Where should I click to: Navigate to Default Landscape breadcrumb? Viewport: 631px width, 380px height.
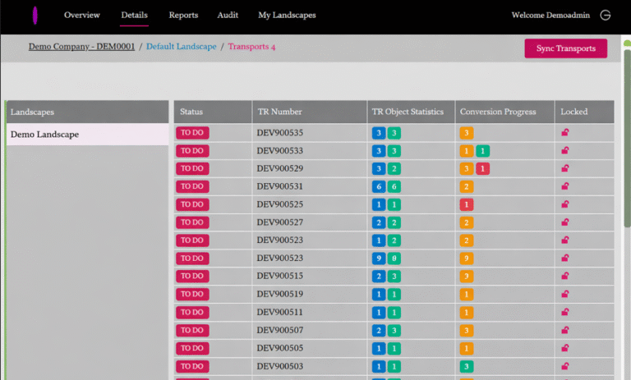point(182,47)
